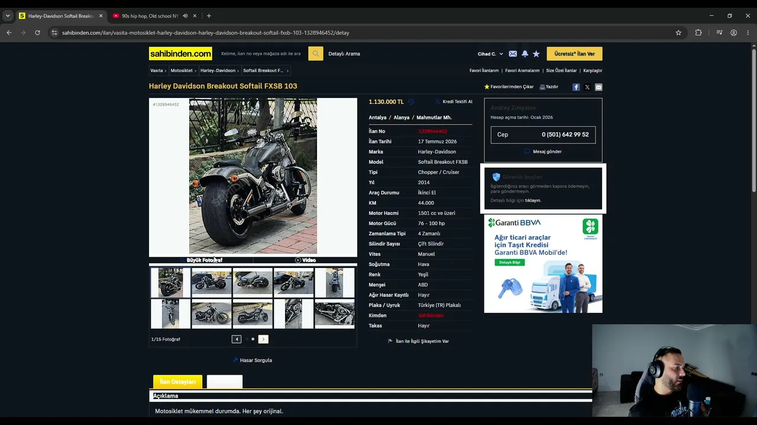Click the tıklayın link in safety tips
This screenshot has height=425, width=757.
pyautogui.click(x=533, y=201)
